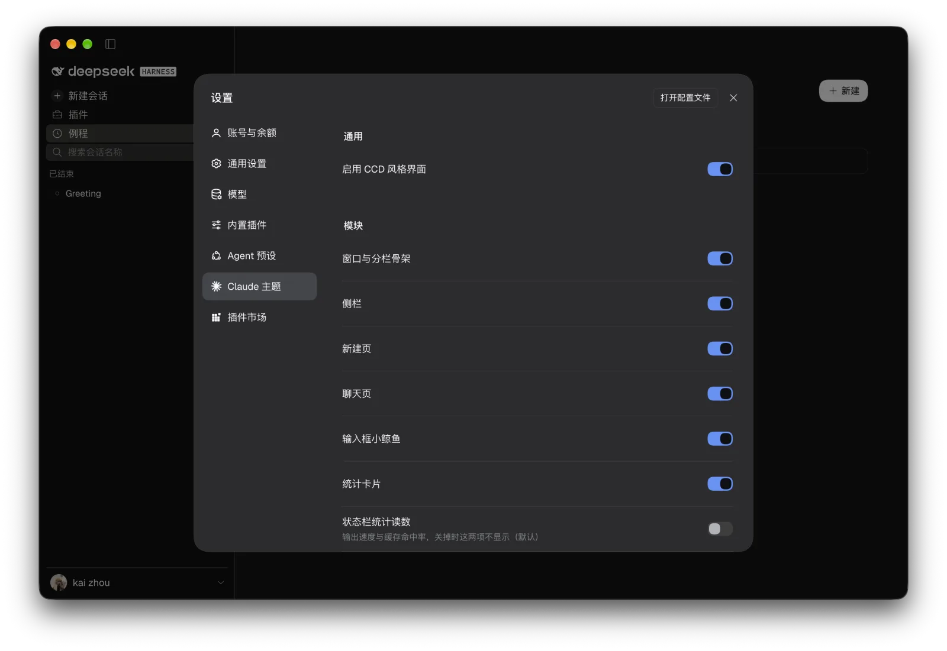The height and width of the screenshot is (651, 947).
Task: Toggle the 新建页 switch
Action: click(x=720, y=349)
